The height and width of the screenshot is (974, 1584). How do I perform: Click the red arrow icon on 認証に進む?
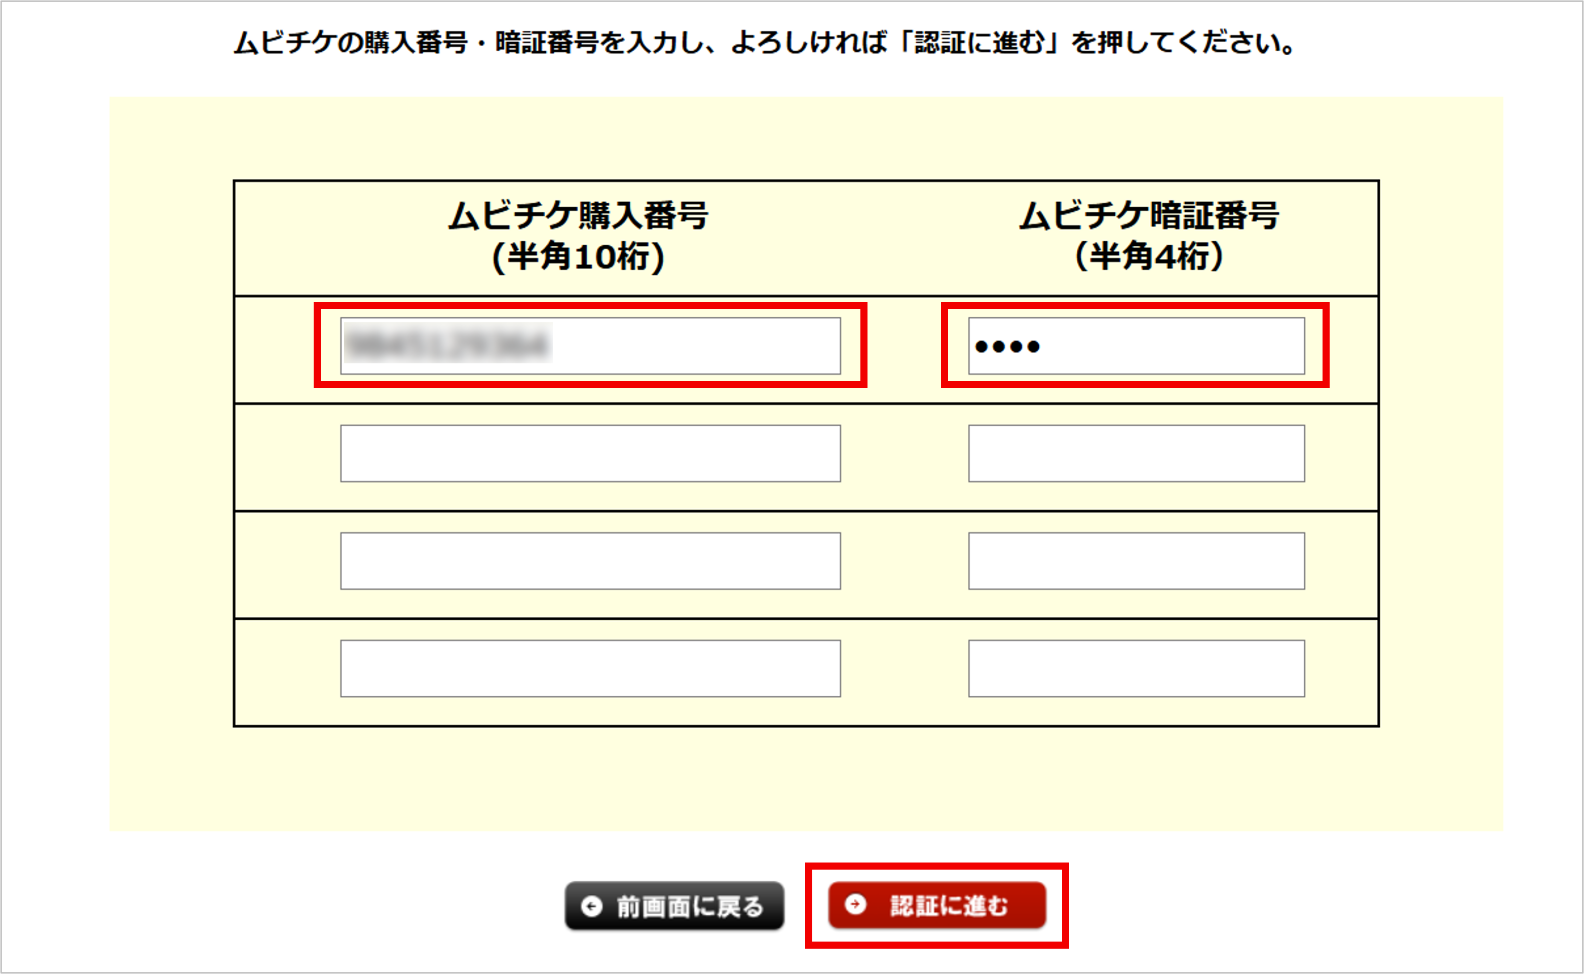(855, 905)
